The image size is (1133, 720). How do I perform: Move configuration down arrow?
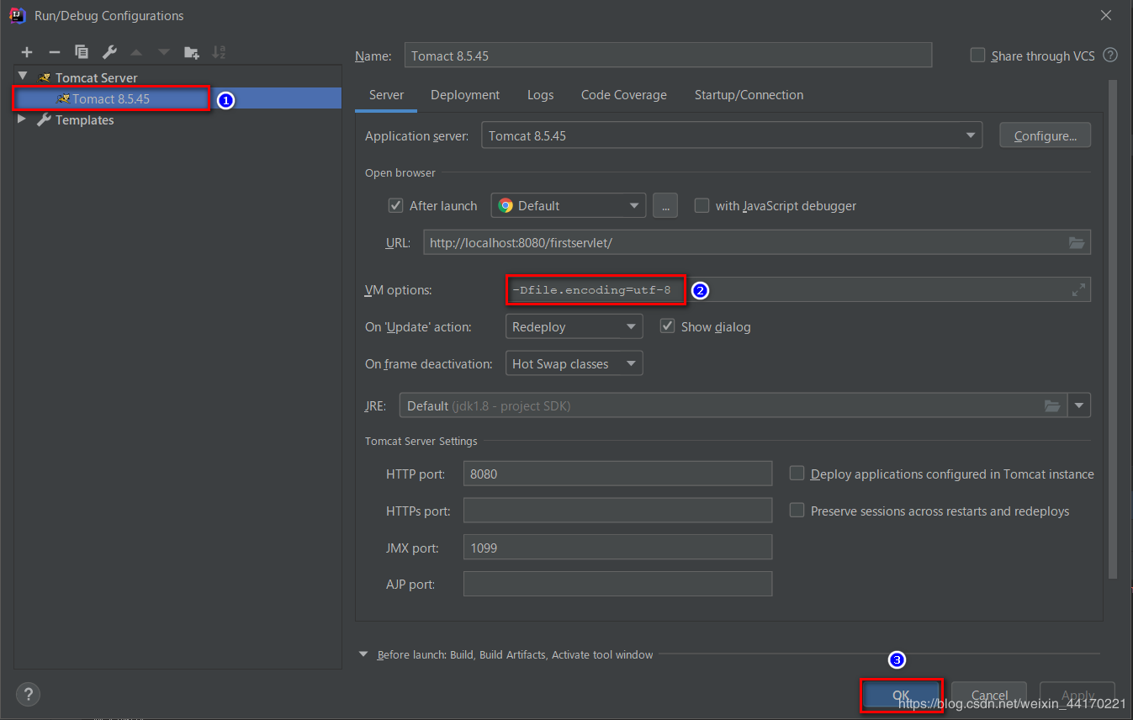click(x=164, y=52)
